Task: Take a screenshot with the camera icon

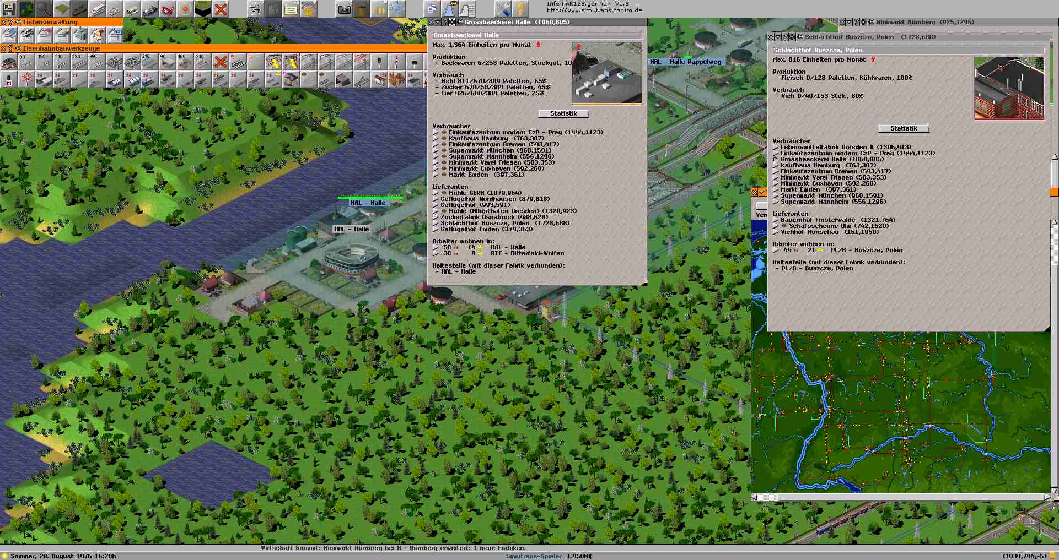Action: [x=345, y=9]
